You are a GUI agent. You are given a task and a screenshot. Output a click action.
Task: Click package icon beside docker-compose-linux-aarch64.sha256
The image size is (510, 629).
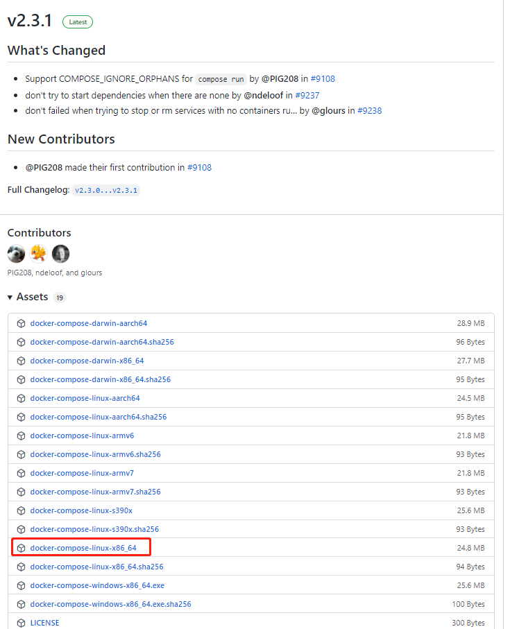click(22, 417)
